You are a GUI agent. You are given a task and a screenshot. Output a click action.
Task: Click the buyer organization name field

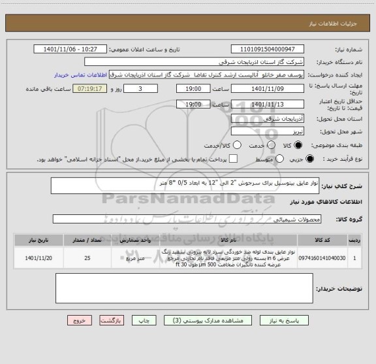click(x=195, y=62)
